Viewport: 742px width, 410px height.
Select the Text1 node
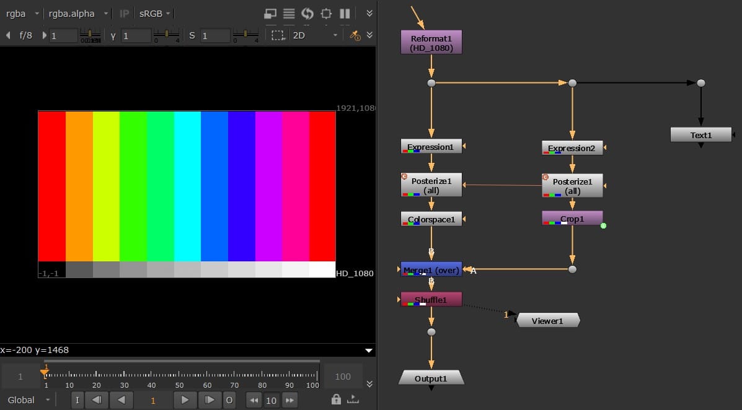point(701,135)
